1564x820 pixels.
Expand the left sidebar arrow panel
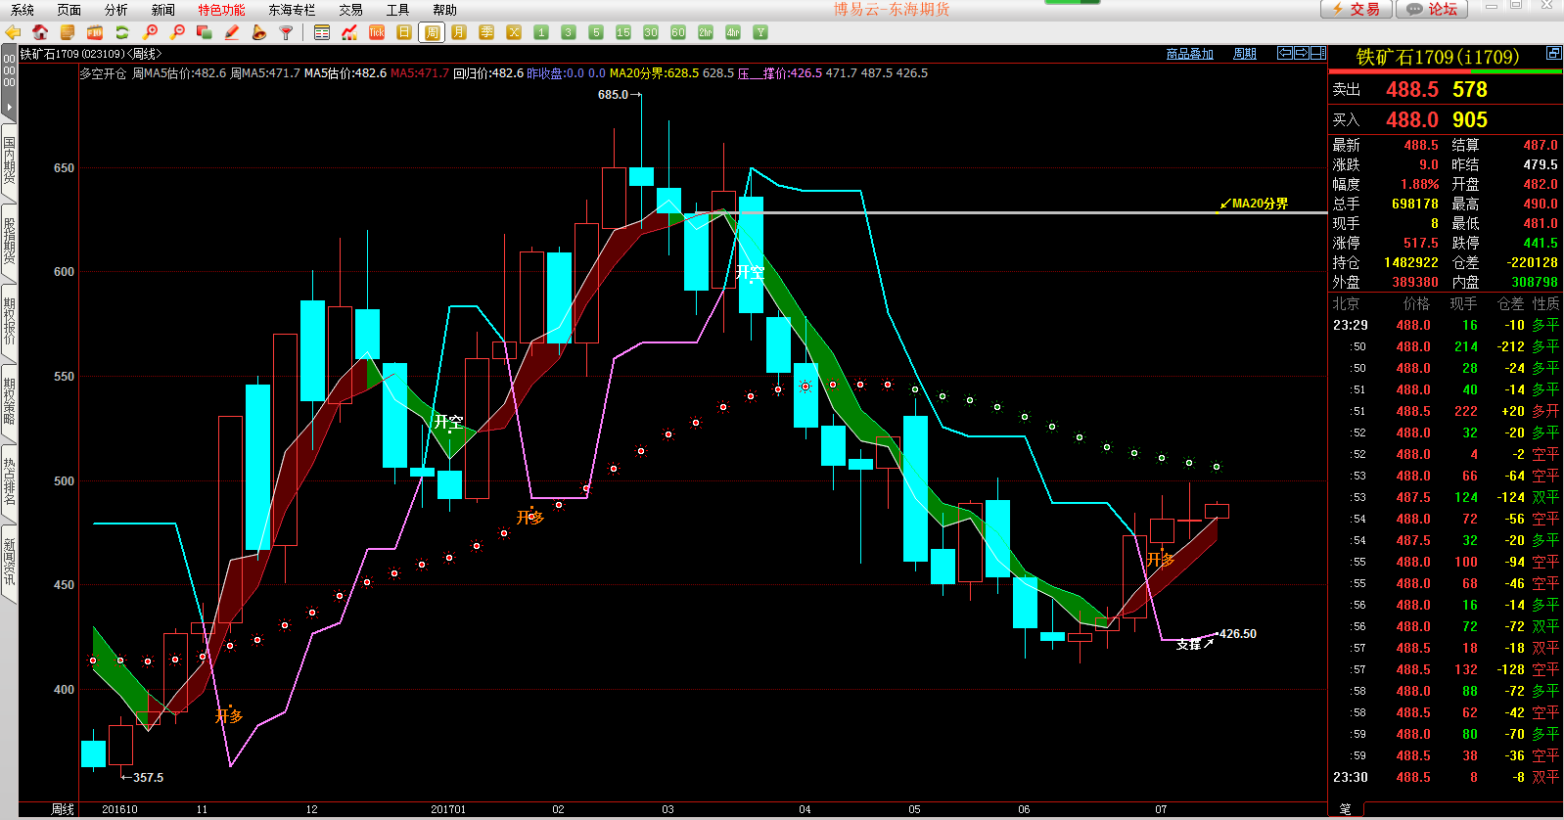click(x=9, y=106)
